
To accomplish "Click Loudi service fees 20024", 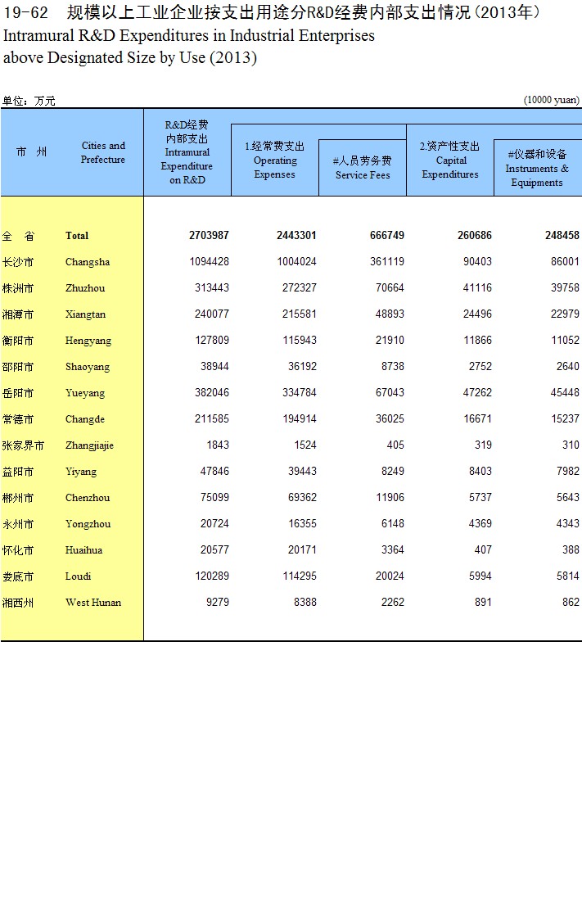I will click(x=390, y=576).
